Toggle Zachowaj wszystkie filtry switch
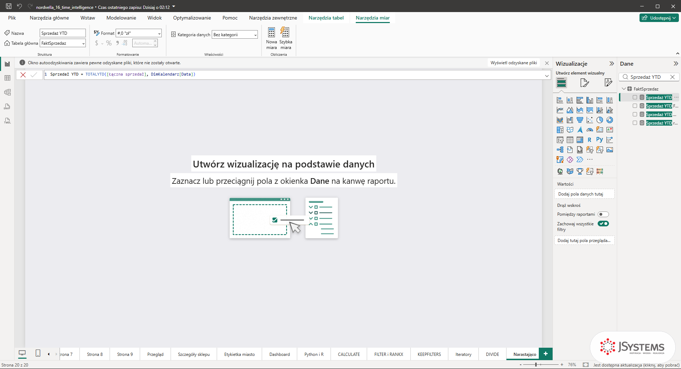681x369 pixels. (x=603, y=224)
